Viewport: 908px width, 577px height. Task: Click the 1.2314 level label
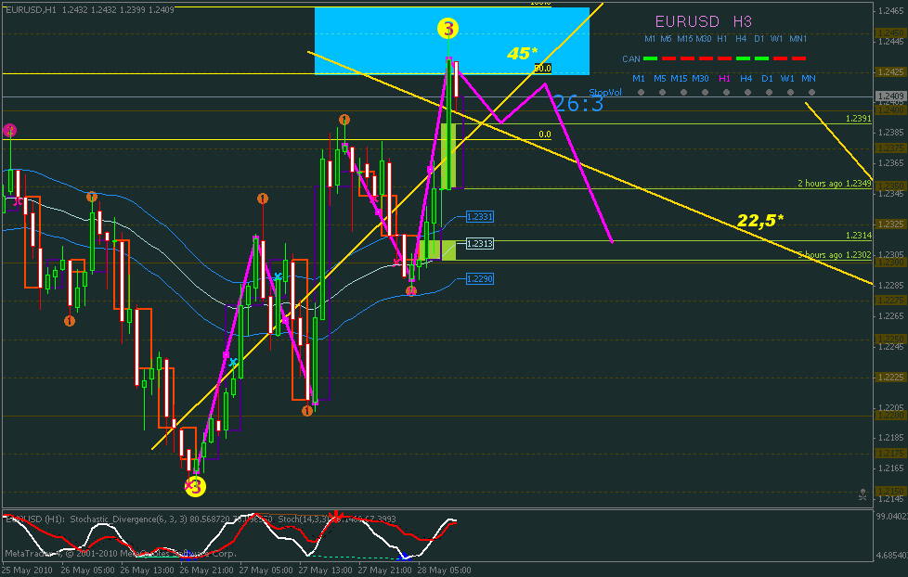(x=858, y=236)
